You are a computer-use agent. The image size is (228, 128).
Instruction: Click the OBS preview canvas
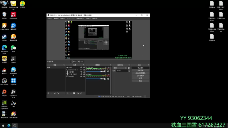[98, 40]
